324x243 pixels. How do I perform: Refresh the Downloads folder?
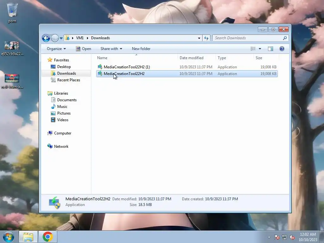click(206, 38)
